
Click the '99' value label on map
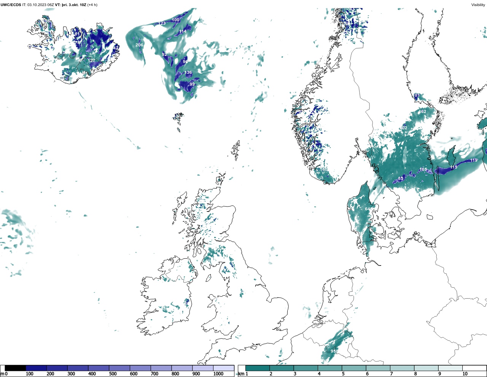point(192,84)
